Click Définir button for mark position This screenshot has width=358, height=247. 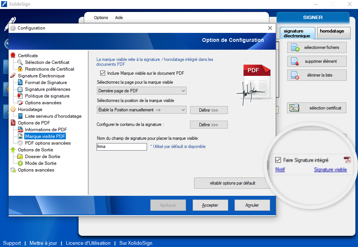[x=209, y=110]
